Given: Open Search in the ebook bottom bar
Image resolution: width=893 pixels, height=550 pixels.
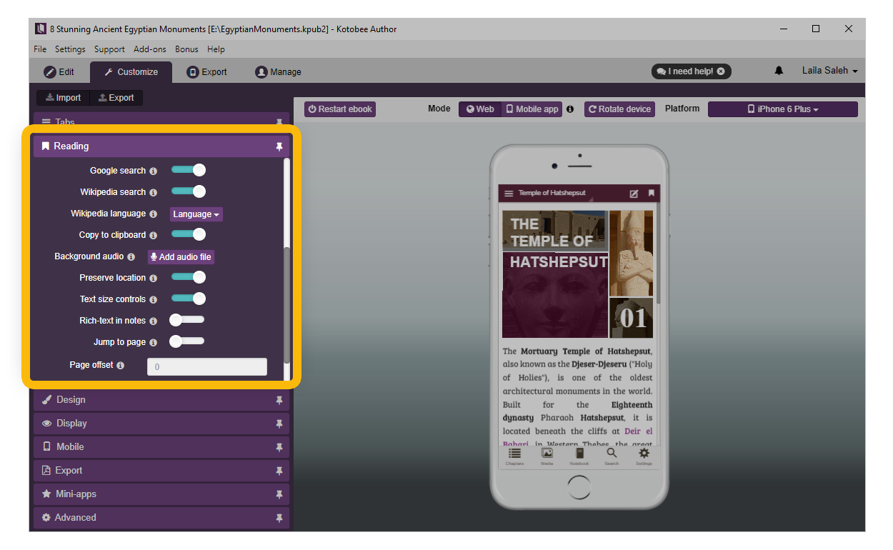Looking at the screenshot, I should click(x=612, y=456).
